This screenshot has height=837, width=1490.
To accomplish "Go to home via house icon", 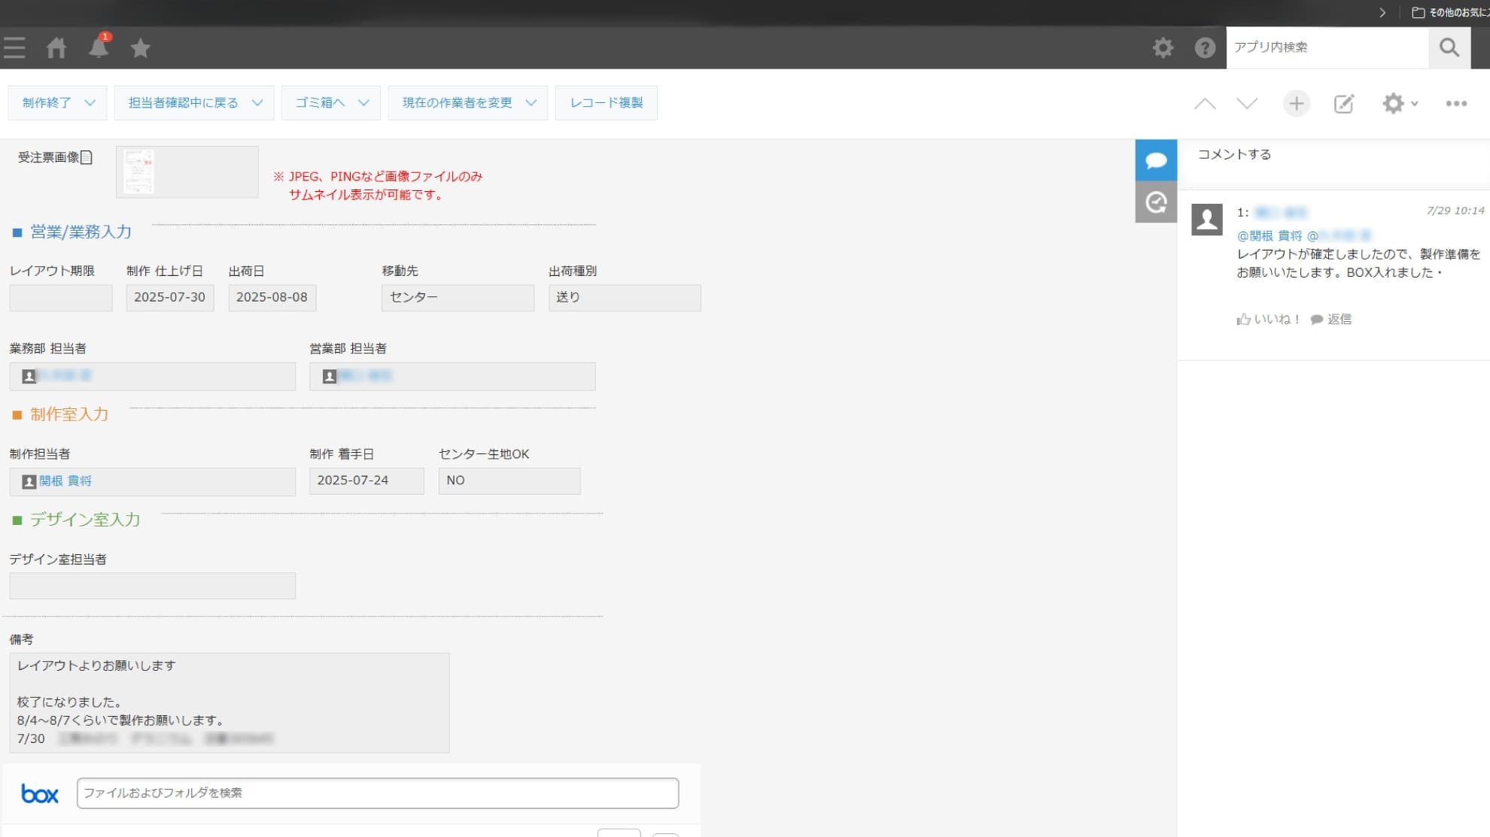I will click(x=56, y=48).
